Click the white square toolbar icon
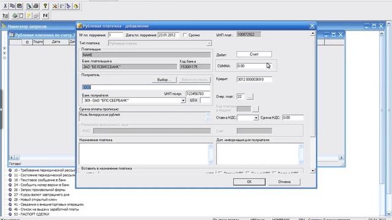 pyautogui.click(x=21, y=16)
